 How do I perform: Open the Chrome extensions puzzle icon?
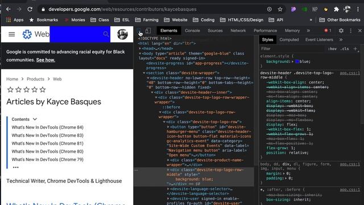point(336,9)
